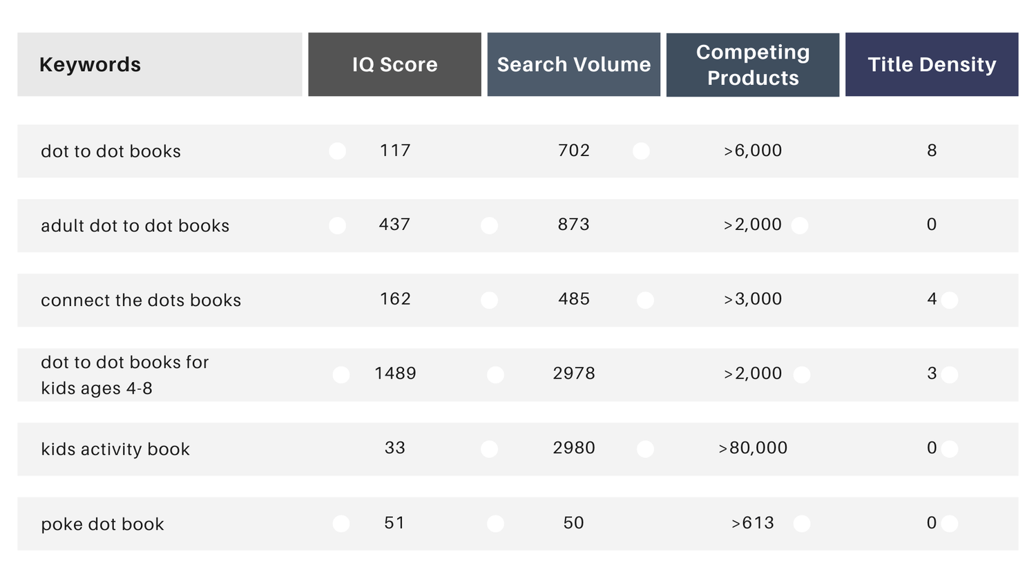This screenshot has width=1036, height=583.
Task: Select the 1489 IQ score cell
Action: 395,374
